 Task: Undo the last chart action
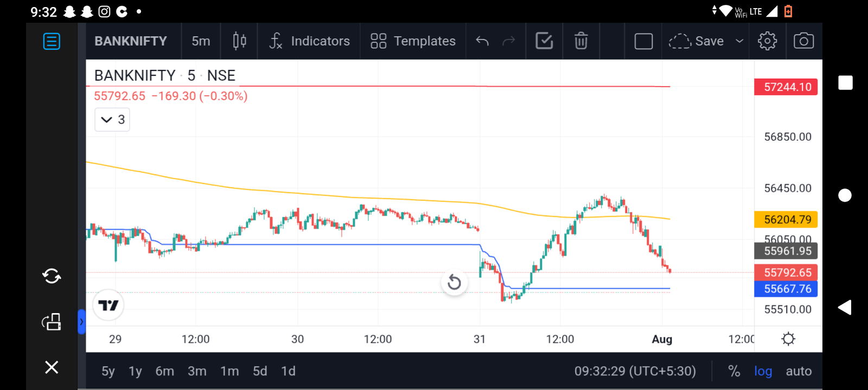pos(482,41)
